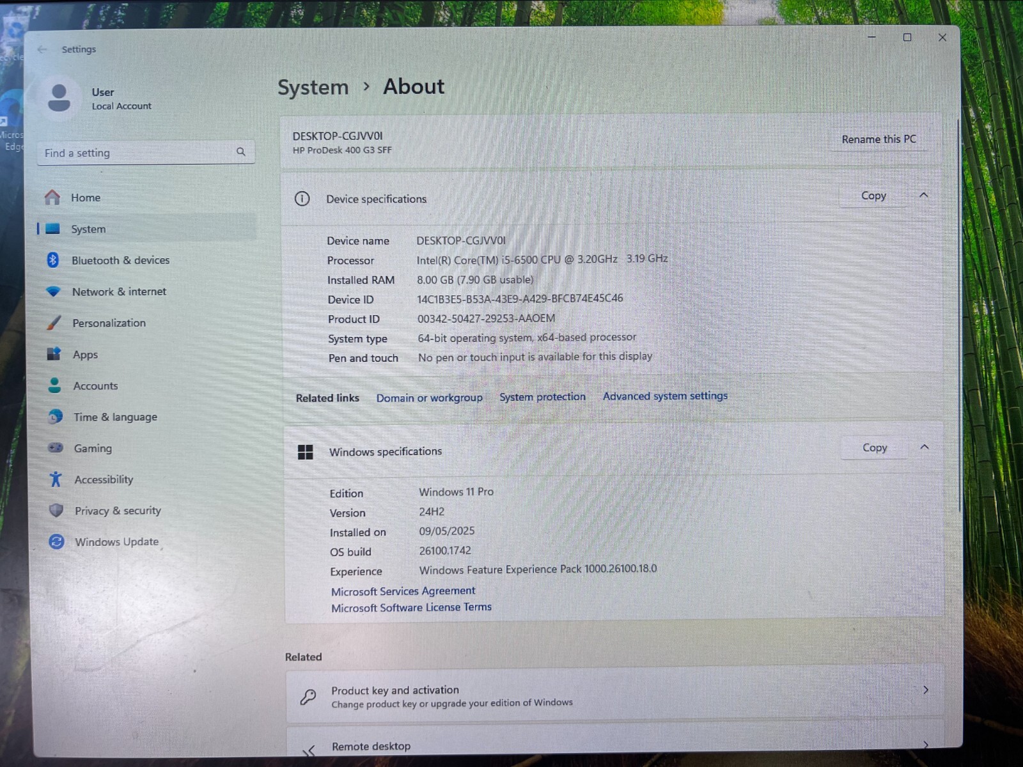Viewport: 1023px width, 767px height.
Task: Click the Bluetooth icon in sidebar
Action: pyautogui.click(x=53, y=260)
